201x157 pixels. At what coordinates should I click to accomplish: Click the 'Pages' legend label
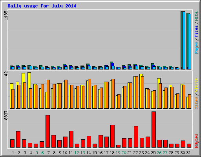point(197,48)
